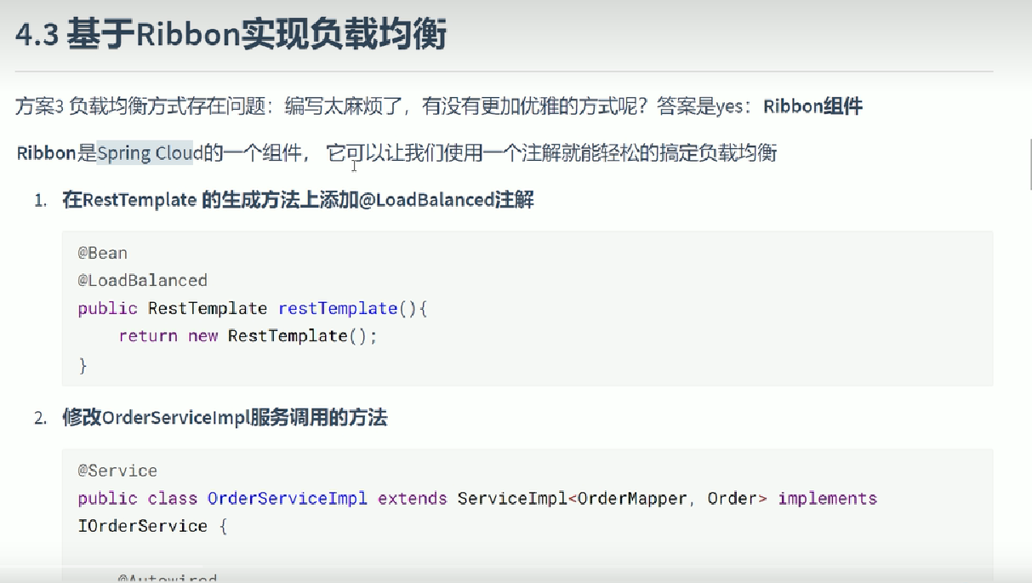Click the paragraph starting with 方案3

[439, 106]
